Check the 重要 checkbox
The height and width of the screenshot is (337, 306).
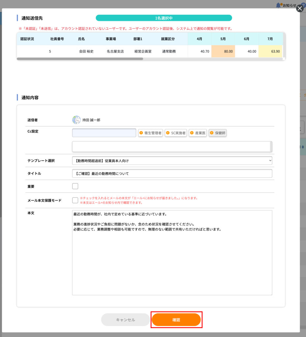coord(75,186)
